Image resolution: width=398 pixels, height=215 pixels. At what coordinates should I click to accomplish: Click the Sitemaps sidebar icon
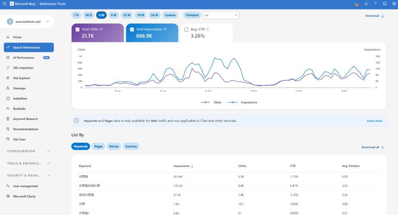point(8,88)
